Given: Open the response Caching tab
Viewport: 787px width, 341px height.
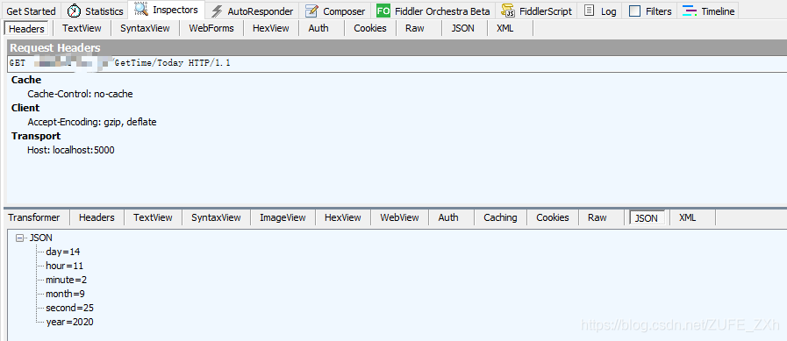Looking at the screenshot, I should tap(500, 217).
